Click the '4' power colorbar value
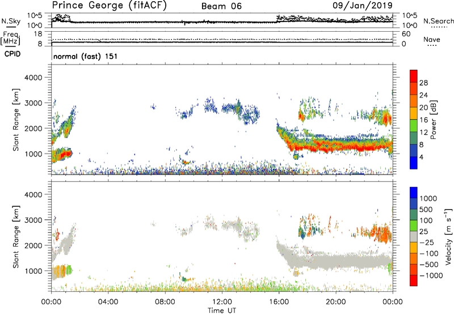454x314 pixels. click(x=421, y=157)
